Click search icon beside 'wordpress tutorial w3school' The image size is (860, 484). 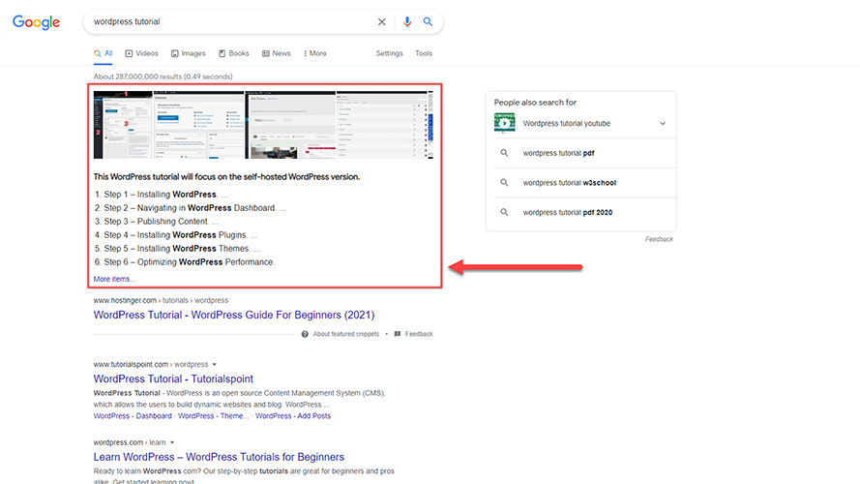504,183
